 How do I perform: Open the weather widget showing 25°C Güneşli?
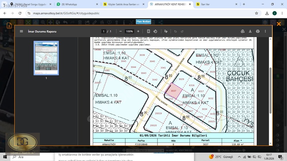coord(221,157)
